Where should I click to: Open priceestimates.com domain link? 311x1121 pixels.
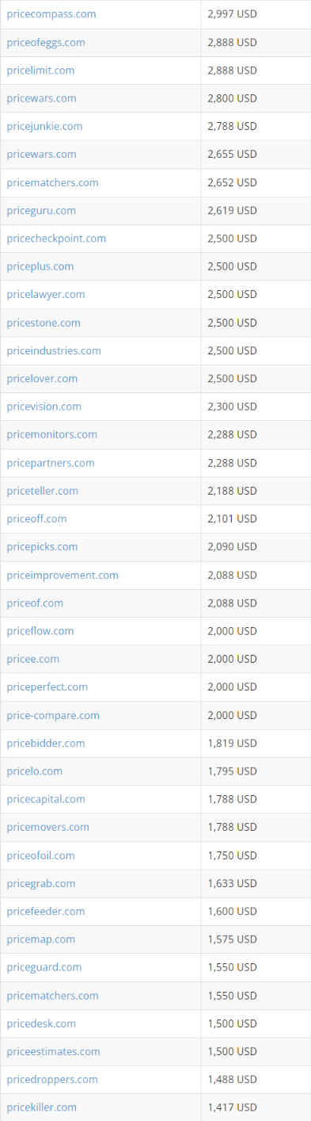[x=53, y=1051]
